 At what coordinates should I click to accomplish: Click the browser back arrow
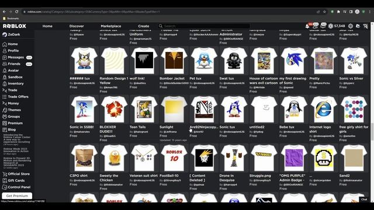[x=4, y=12]
